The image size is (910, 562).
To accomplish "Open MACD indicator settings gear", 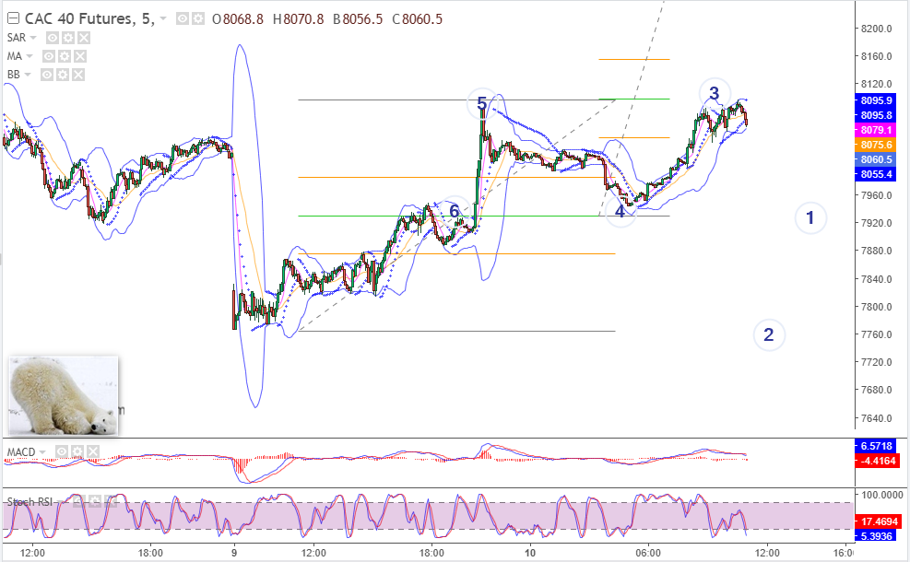I will [77, 451].
